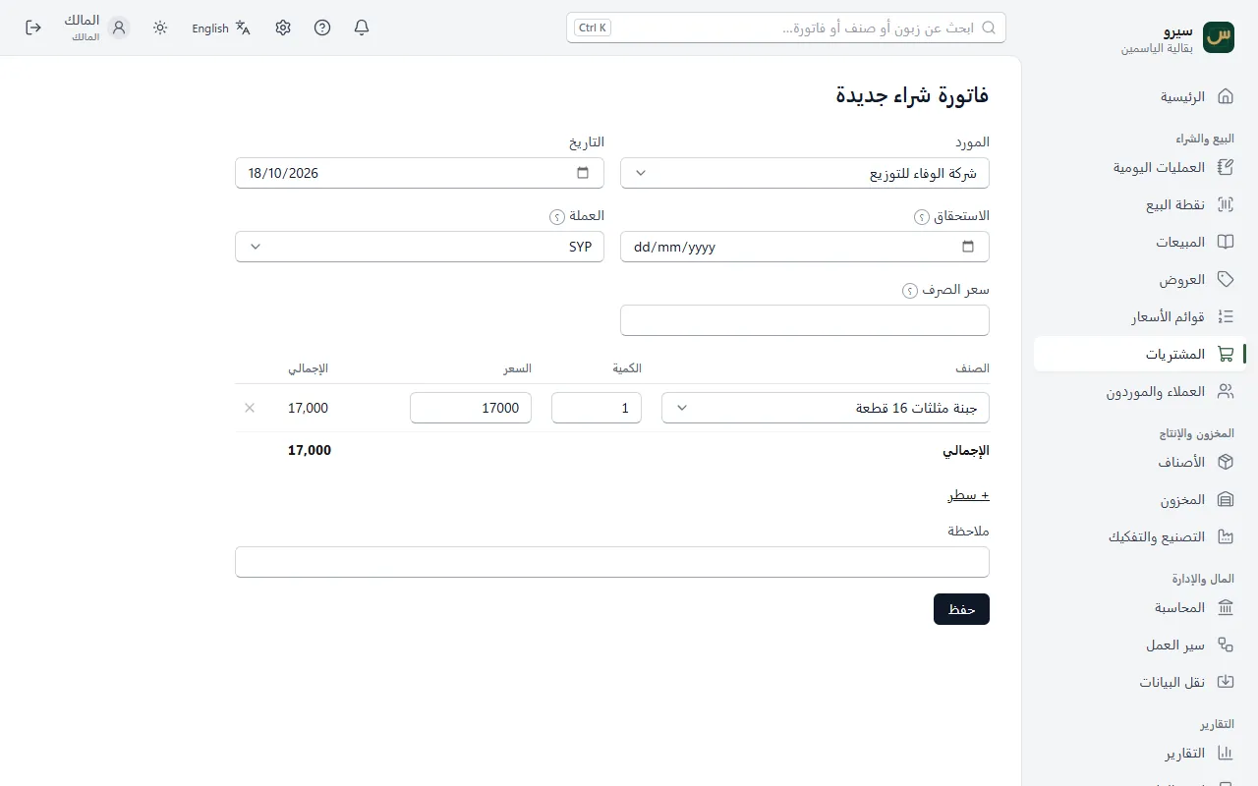Open calendar picker for الاستحقاق due date
Screen dimensions: 1258x786
coord(968,247)
